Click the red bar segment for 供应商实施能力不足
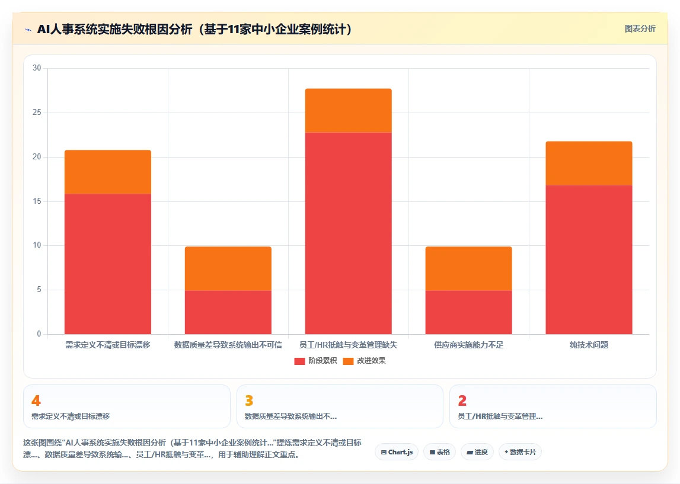680x484 pixels. [469, 312]
